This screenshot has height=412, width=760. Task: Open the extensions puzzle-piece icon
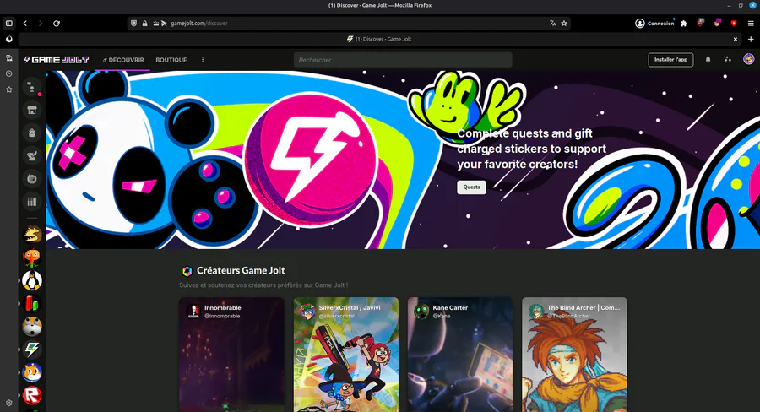684,24
